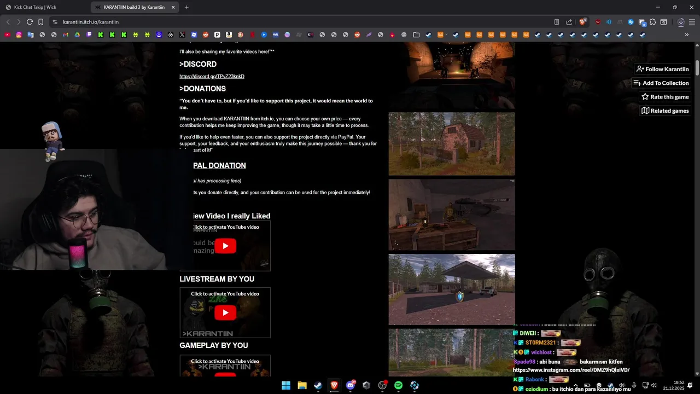Screen dimensions: 700x394
Task: Reload the page with the refresh icon
Action: click(30, 22)
